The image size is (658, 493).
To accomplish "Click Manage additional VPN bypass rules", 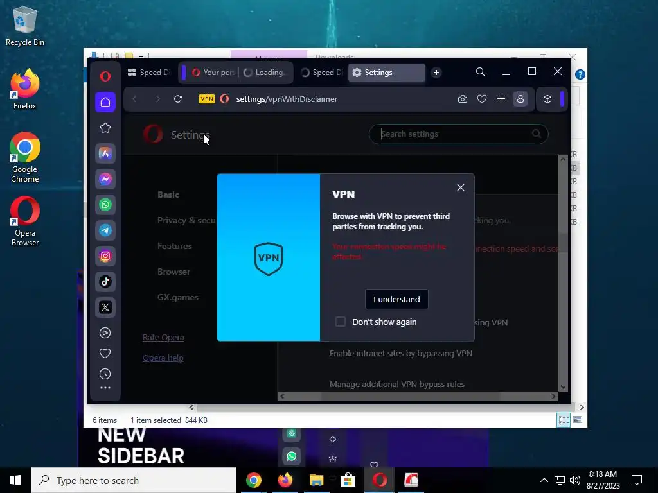I will point(397,384).
